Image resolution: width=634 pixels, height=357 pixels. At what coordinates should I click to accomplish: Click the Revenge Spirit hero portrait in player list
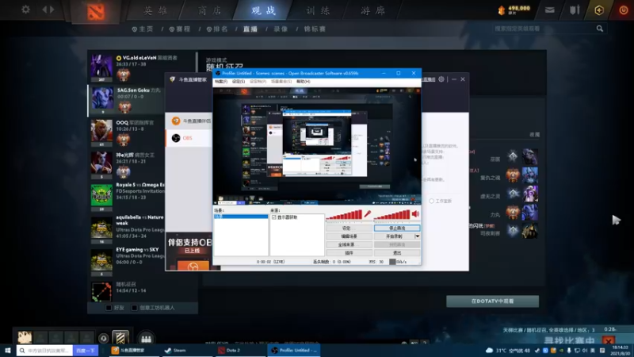(x=529, y=175)
